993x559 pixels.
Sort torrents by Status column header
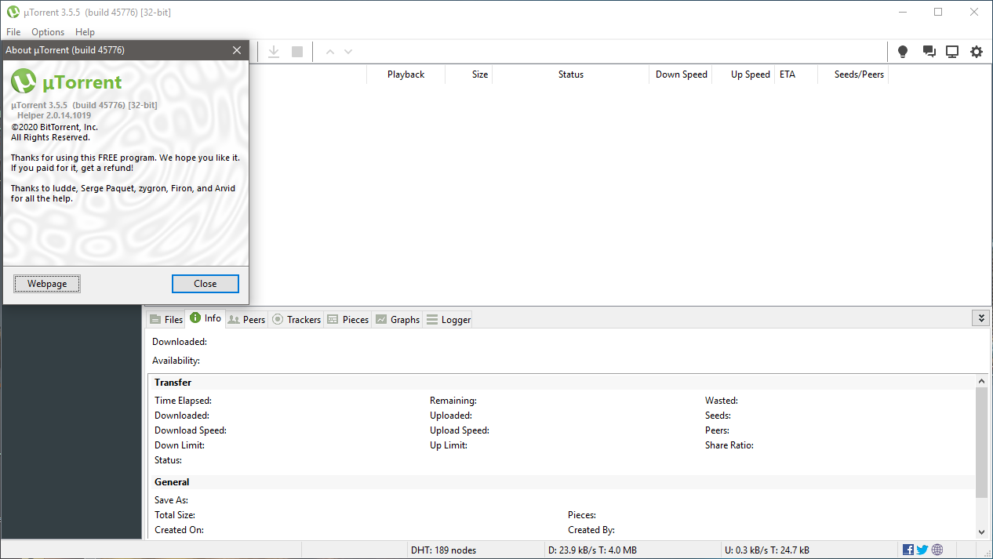coord(571,74)
